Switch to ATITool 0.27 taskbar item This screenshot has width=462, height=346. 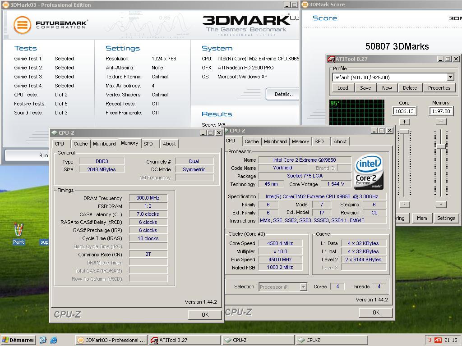185,340
